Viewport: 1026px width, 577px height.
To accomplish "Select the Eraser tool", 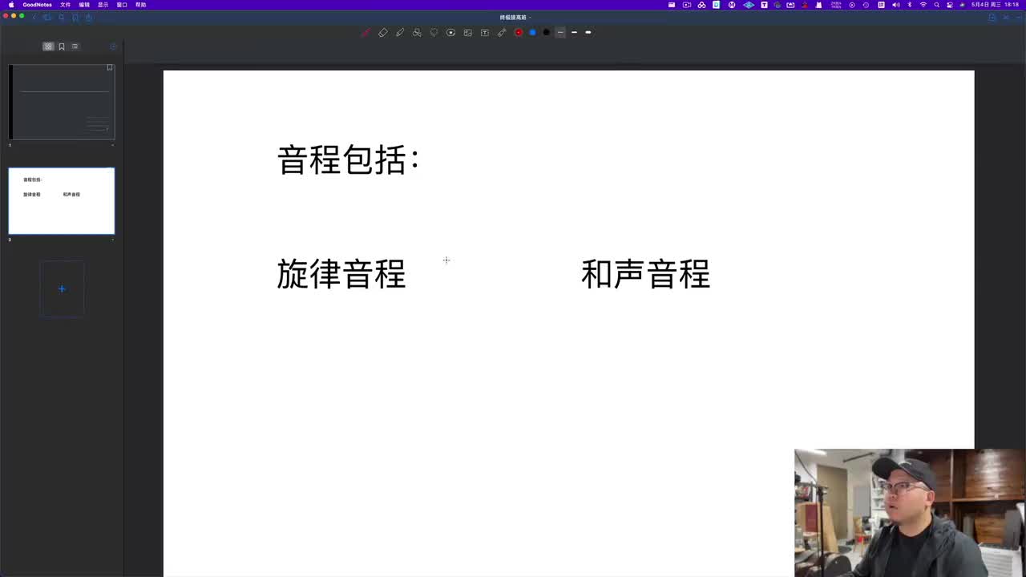I will pyautogui.click(x=382, y=33).
